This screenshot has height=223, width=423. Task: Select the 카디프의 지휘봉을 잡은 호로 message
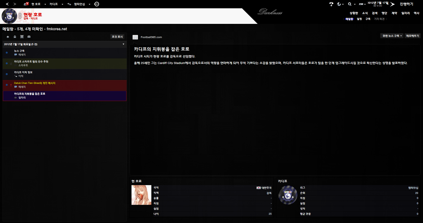(65, 96)
